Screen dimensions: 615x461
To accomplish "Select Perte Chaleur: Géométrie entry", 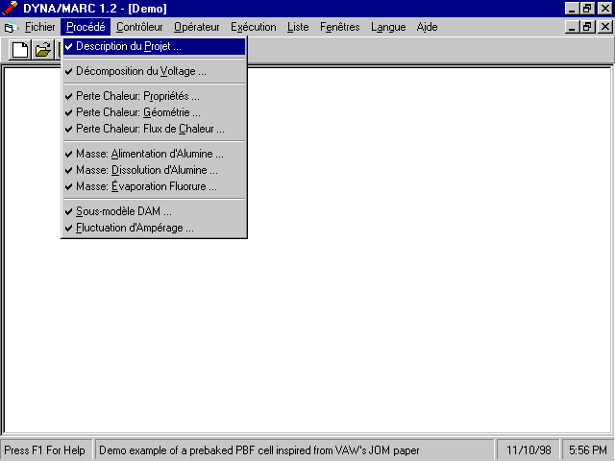I will point(154,112).
